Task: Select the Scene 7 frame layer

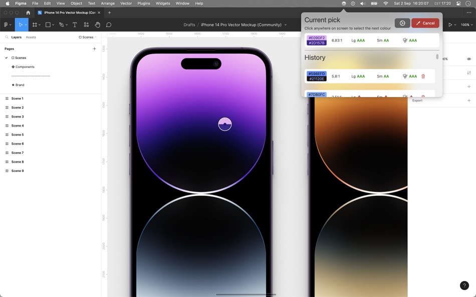Action: [x=18, y=152]
